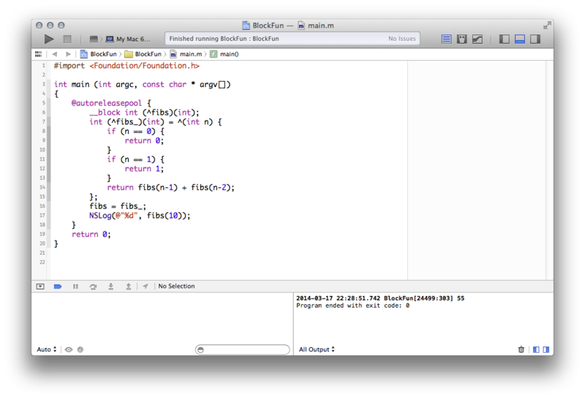Click the variables filter search field

[x=242, y=350]
